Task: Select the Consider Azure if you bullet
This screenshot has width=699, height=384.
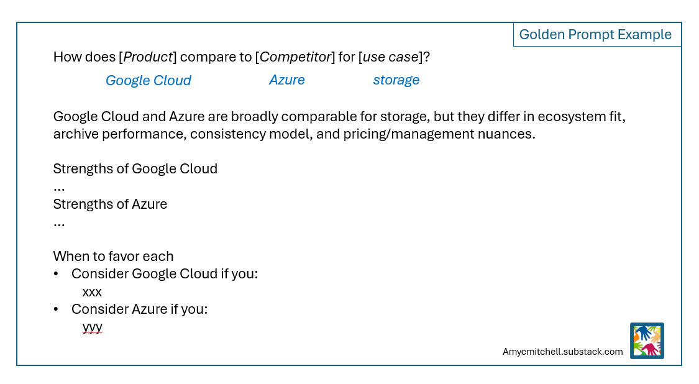Action: [139, 309]
